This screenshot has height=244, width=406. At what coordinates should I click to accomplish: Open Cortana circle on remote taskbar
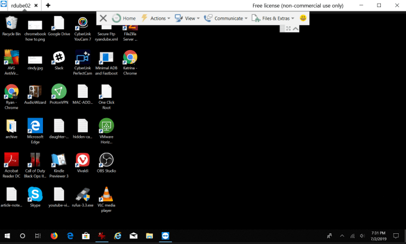click(x=23, y=236)
